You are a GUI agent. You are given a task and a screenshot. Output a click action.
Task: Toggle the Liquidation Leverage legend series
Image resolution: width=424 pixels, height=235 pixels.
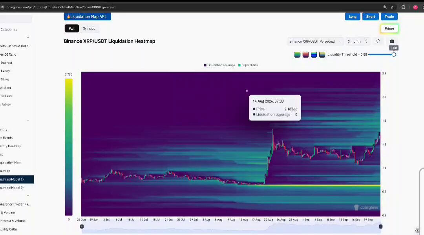[219, 65]
